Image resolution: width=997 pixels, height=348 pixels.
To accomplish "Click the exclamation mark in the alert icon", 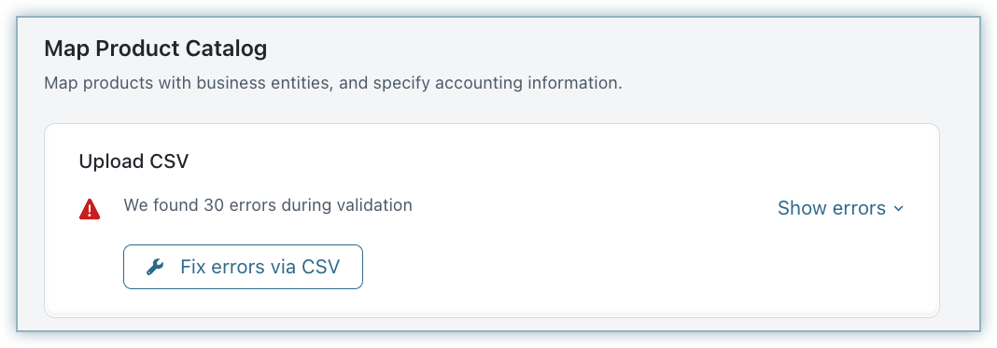I will click(x=90, y=210).
